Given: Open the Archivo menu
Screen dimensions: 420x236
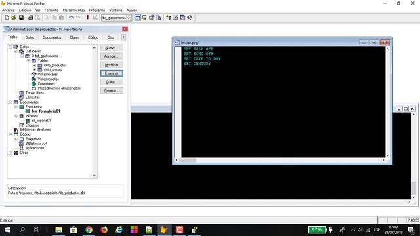Looking at the screenshot, I should (x=9, y=10).
